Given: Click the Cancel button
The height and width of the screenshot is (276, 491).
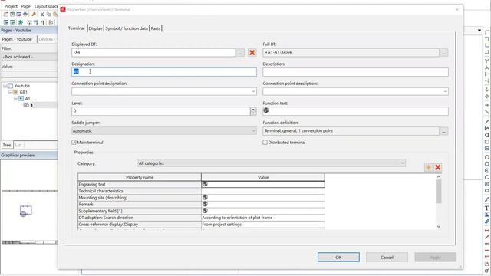Looking at the screenshot, I should [387, 258].
